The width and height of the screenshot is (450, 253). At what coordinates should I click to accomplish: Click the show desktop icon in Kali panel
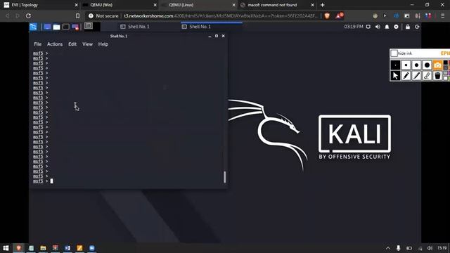47,27
